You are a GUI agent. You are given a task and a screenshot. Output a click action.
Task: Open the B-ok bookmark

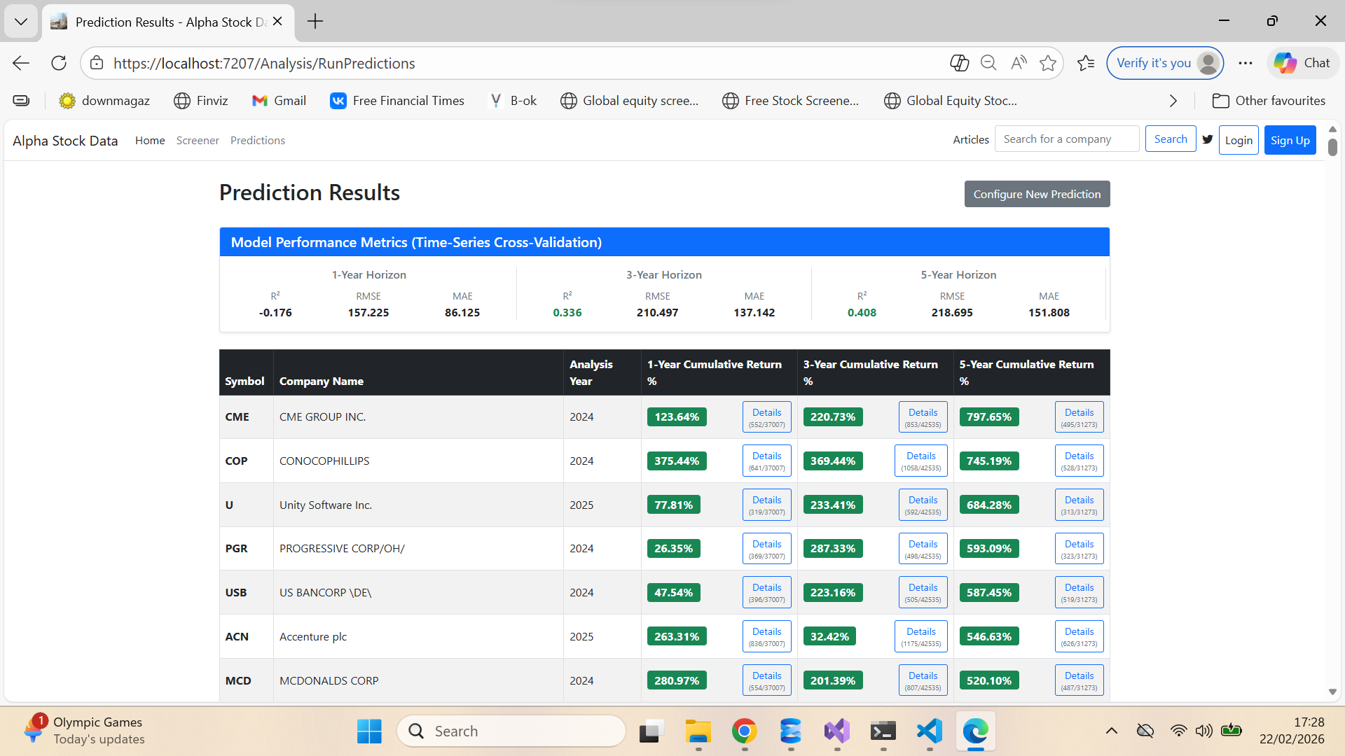[x=513, y=101]
